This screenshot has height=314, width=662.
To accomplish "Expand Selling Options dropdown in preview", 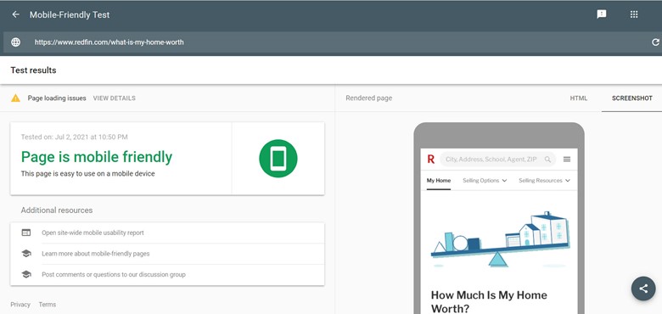I will tap(485, 180).
